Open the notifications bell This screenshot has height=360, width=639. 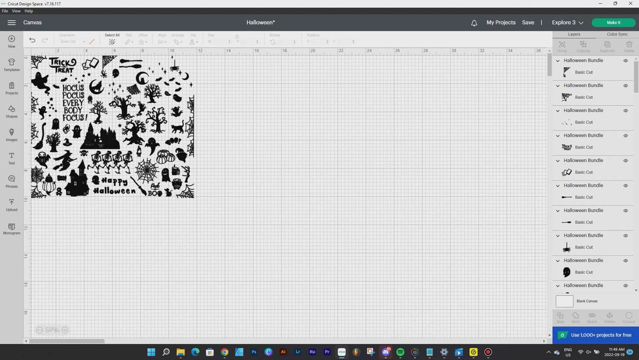pos(474,23)
